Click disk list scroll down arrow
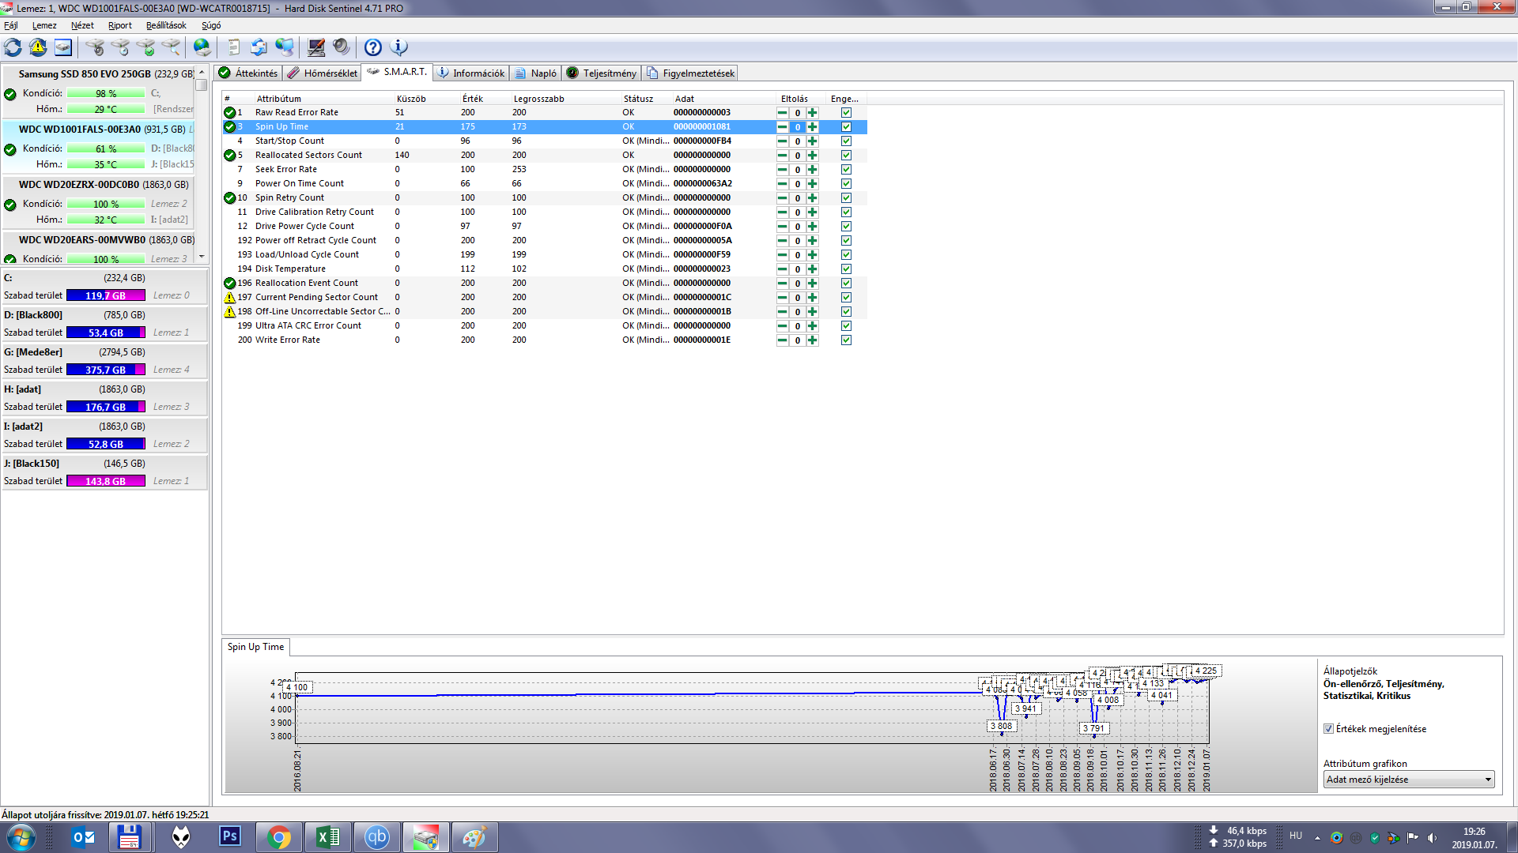 pos(202,257)
